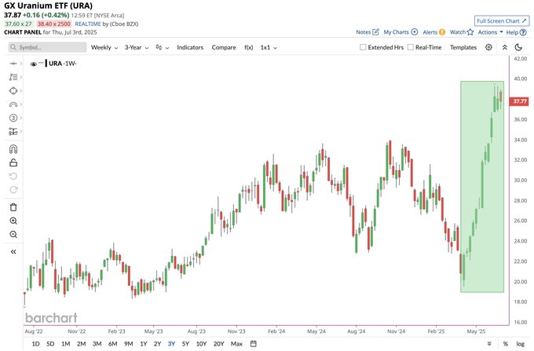Open the bar type selector

point(162,47)
